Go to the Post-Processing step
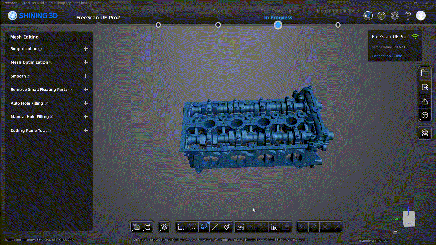This screenshot has width=436, height=245. pos(277,24)
